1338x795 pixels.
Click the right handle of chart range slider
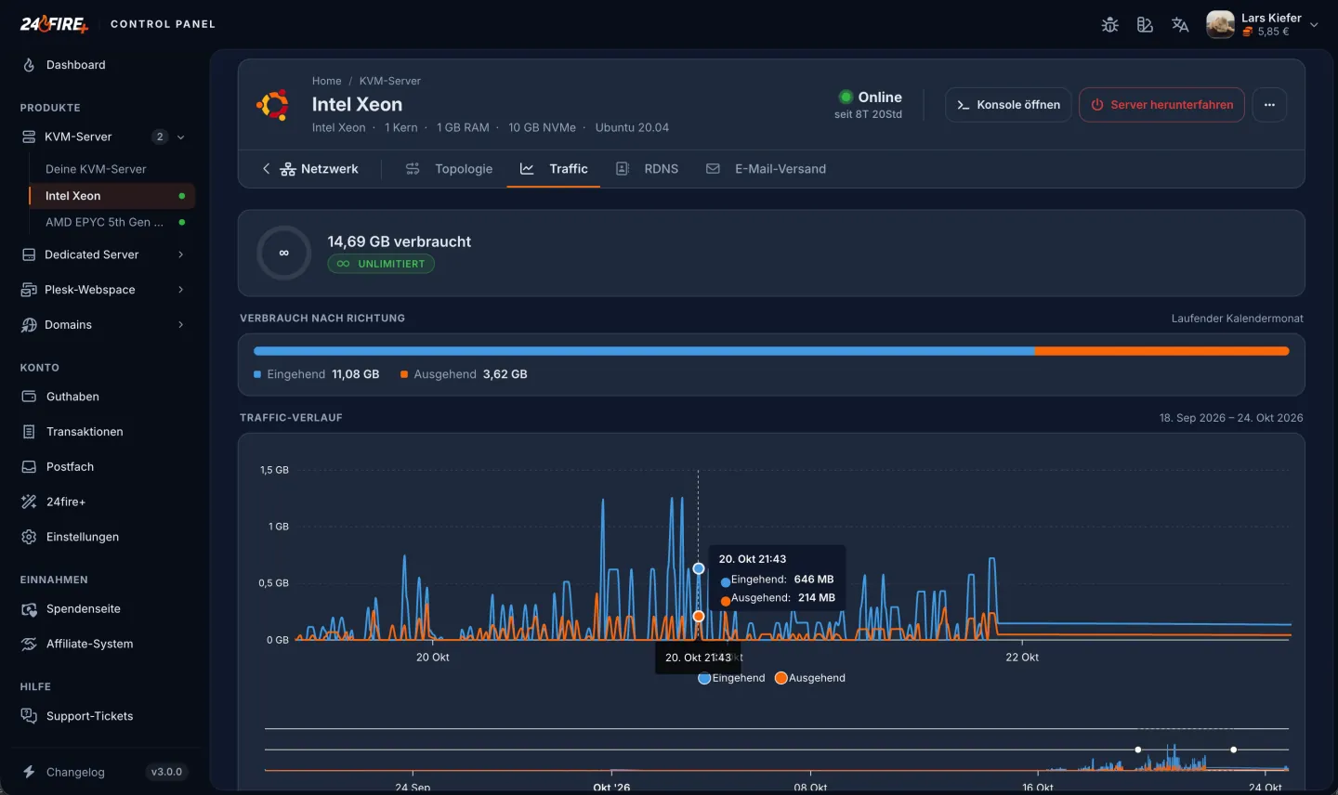(1234, 749)
